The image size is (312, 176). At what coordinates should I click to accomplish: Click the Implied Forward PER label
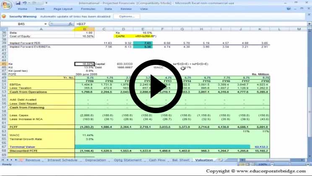tap(25, 43)
